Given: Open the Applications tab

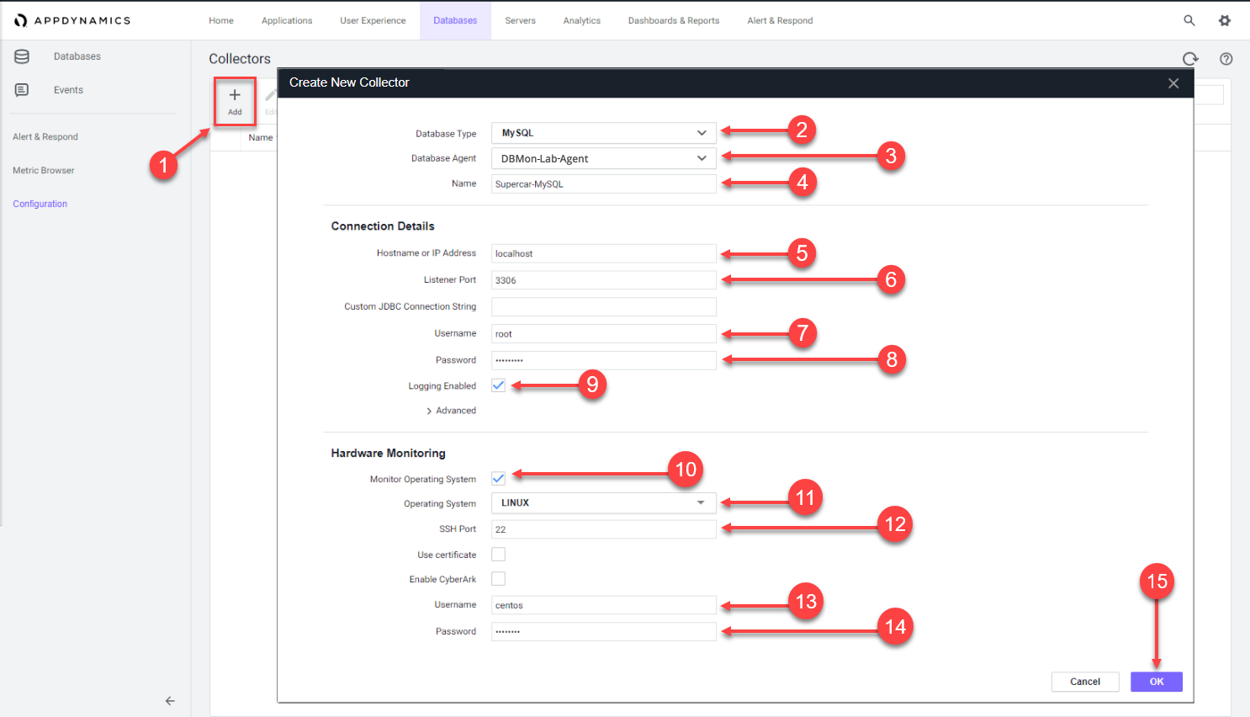Looking at the screenshot, I should click(x=287, y=20).
